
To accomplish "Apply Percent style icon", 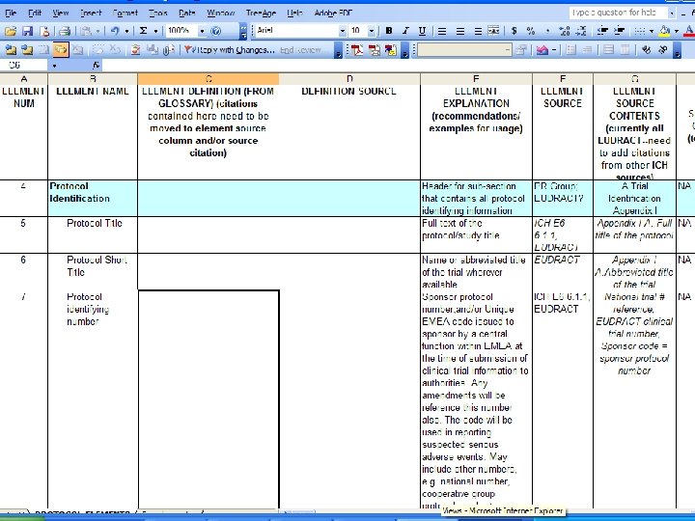I will (531, 31).
